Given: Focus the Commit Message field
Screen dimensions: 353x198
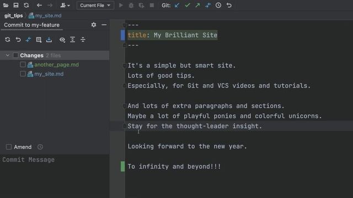Looking at the screenshot, I should 55,176.
